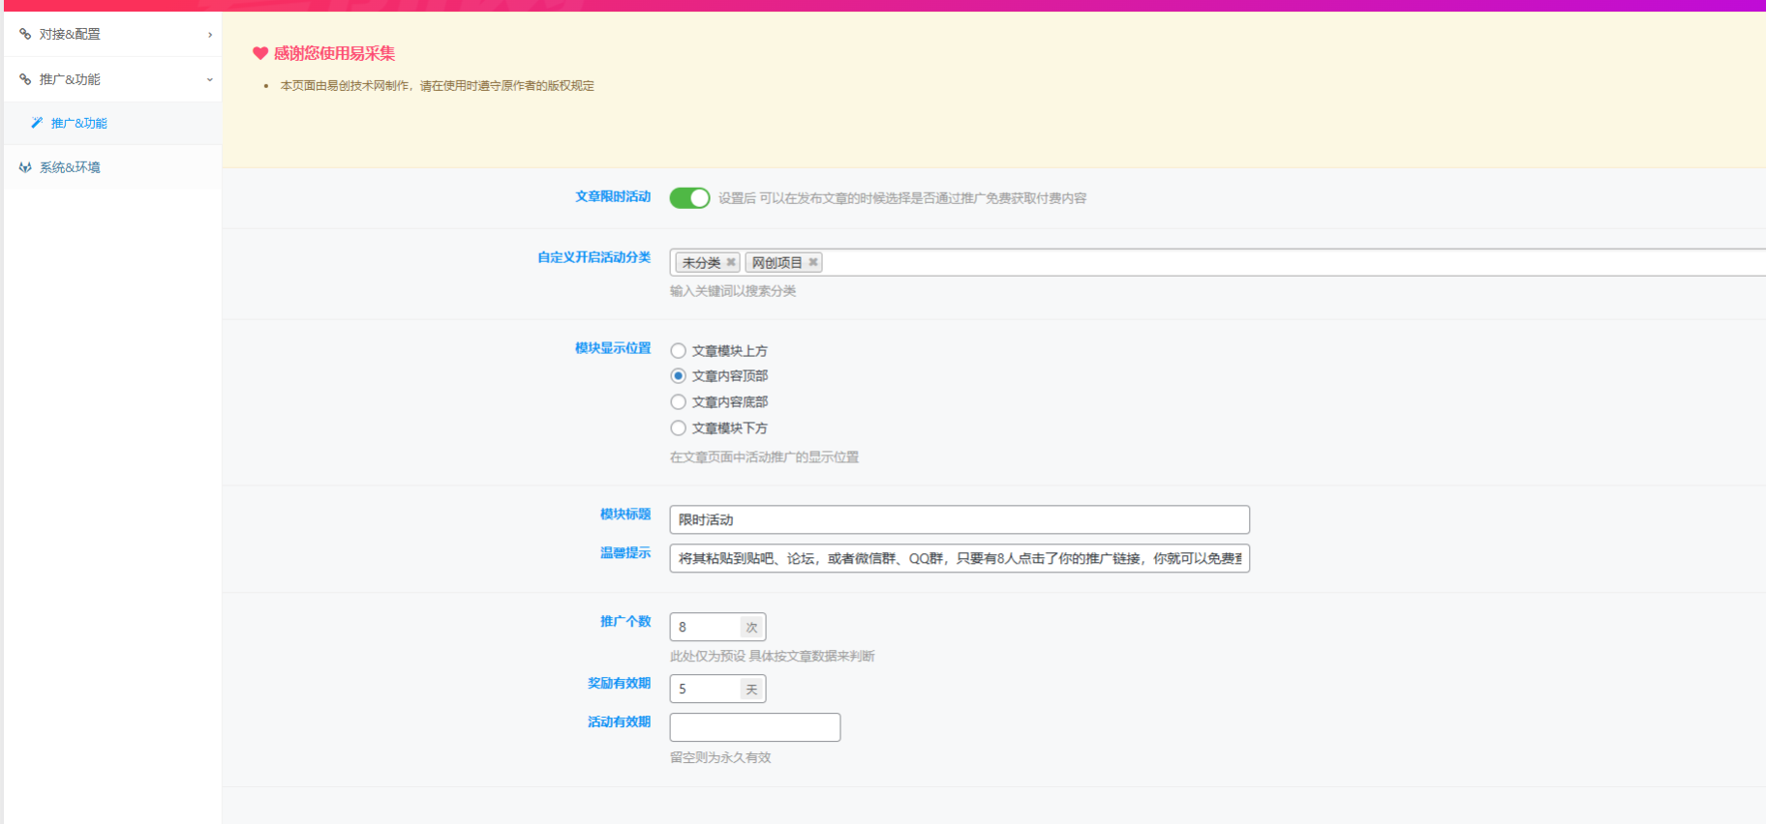Click the wand icon beside 推广&功能 submenu

[37, 123]
